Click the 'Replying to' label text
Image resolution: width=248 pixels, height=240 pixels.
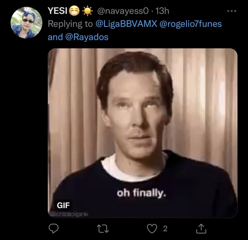click(70, 24)
